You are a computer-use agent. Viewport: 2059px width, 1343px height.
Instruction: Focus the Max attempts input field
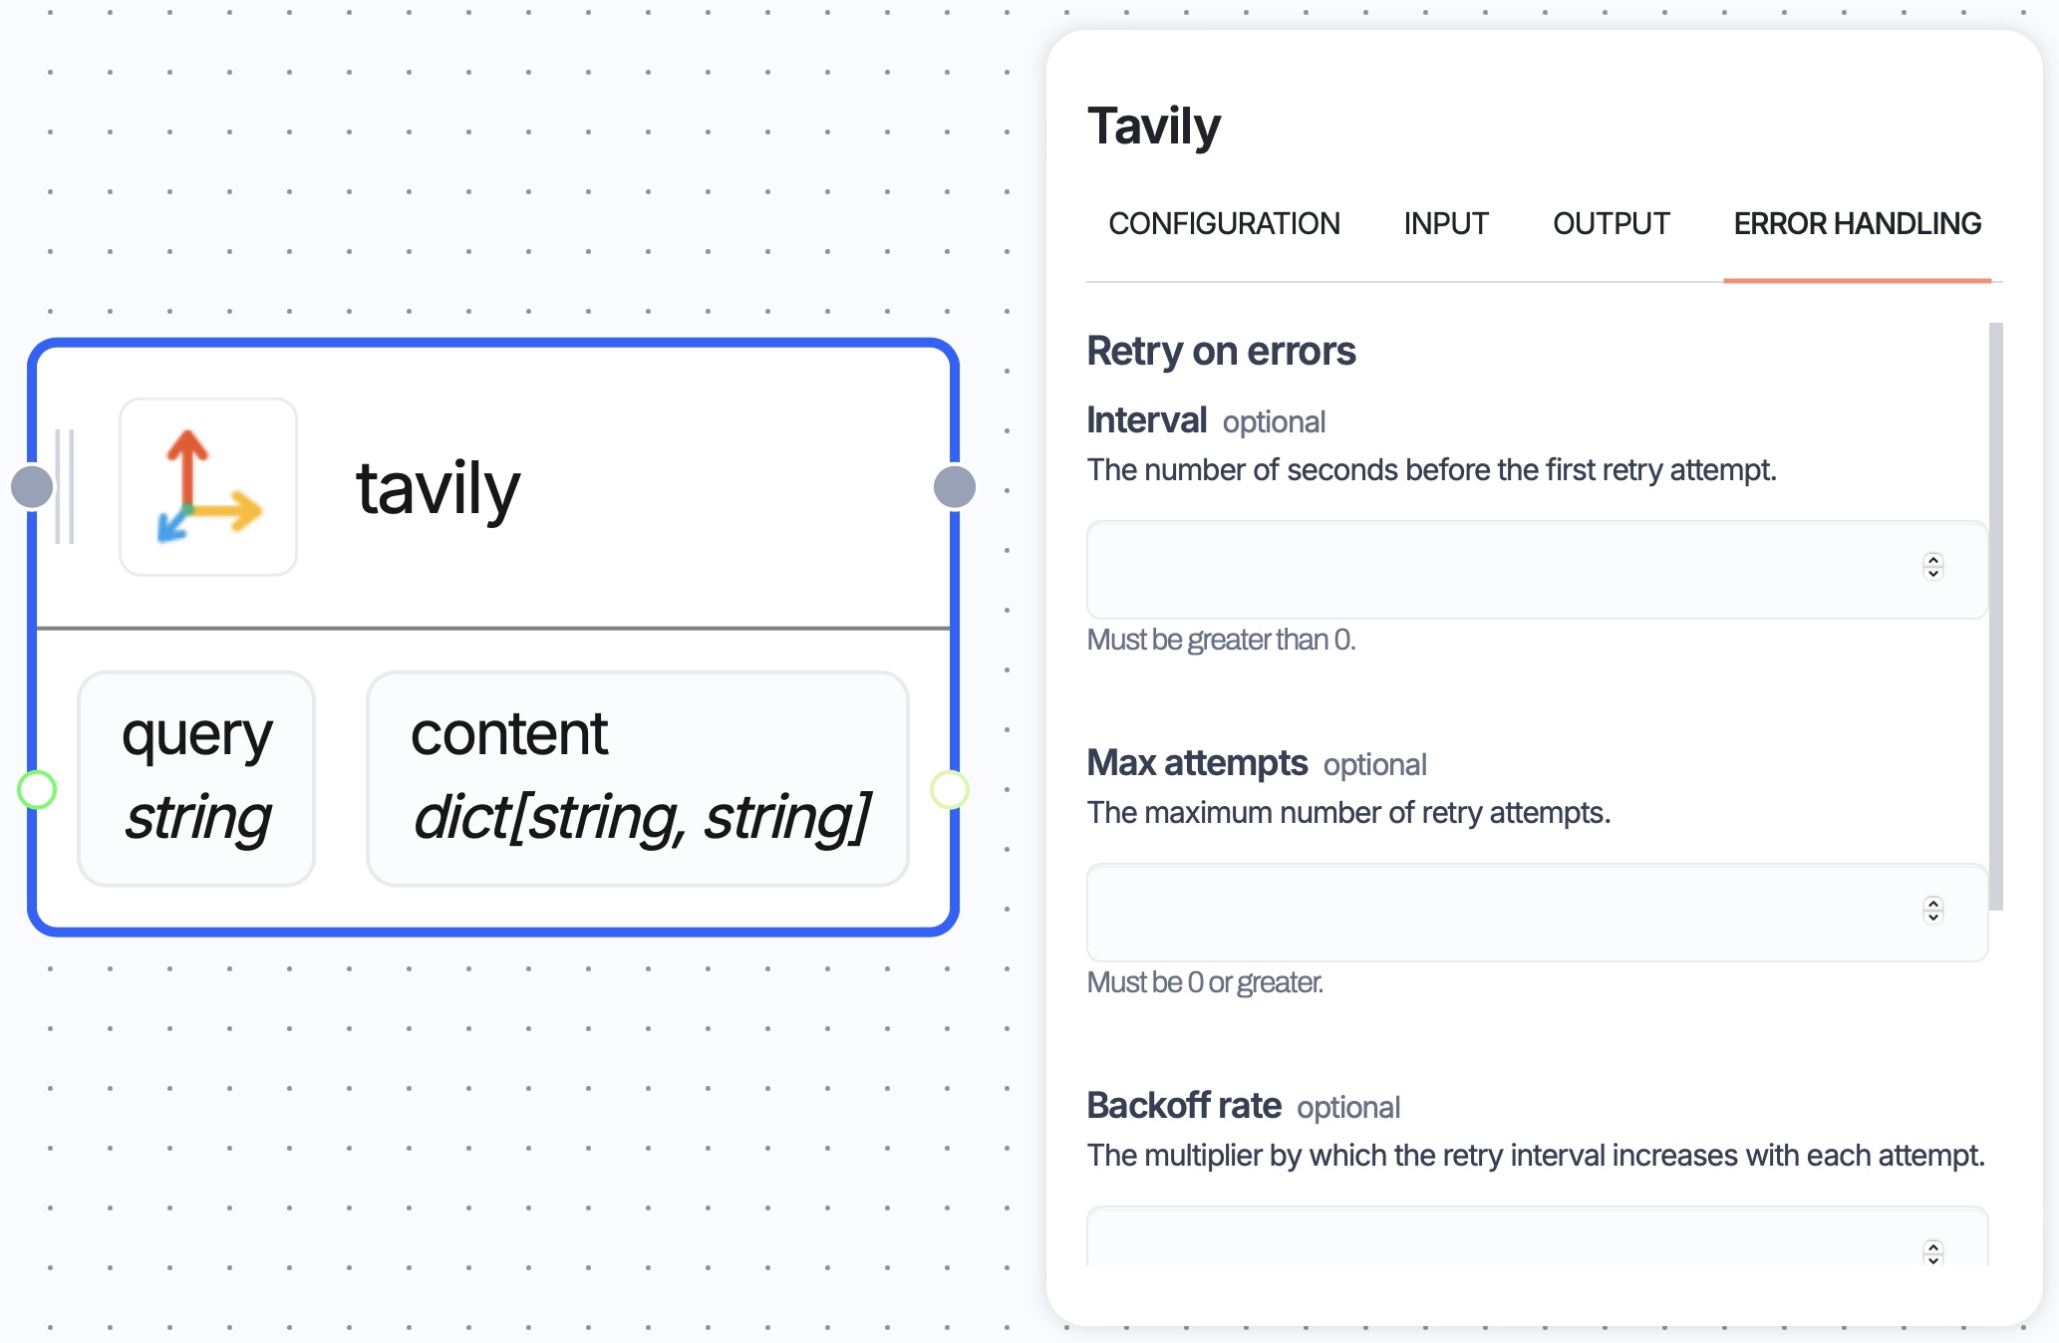pos(1495,913)
